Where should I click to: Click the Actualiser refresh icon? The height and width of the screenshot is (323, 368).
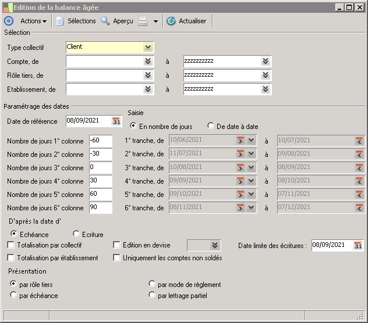(x=171, y=21)
